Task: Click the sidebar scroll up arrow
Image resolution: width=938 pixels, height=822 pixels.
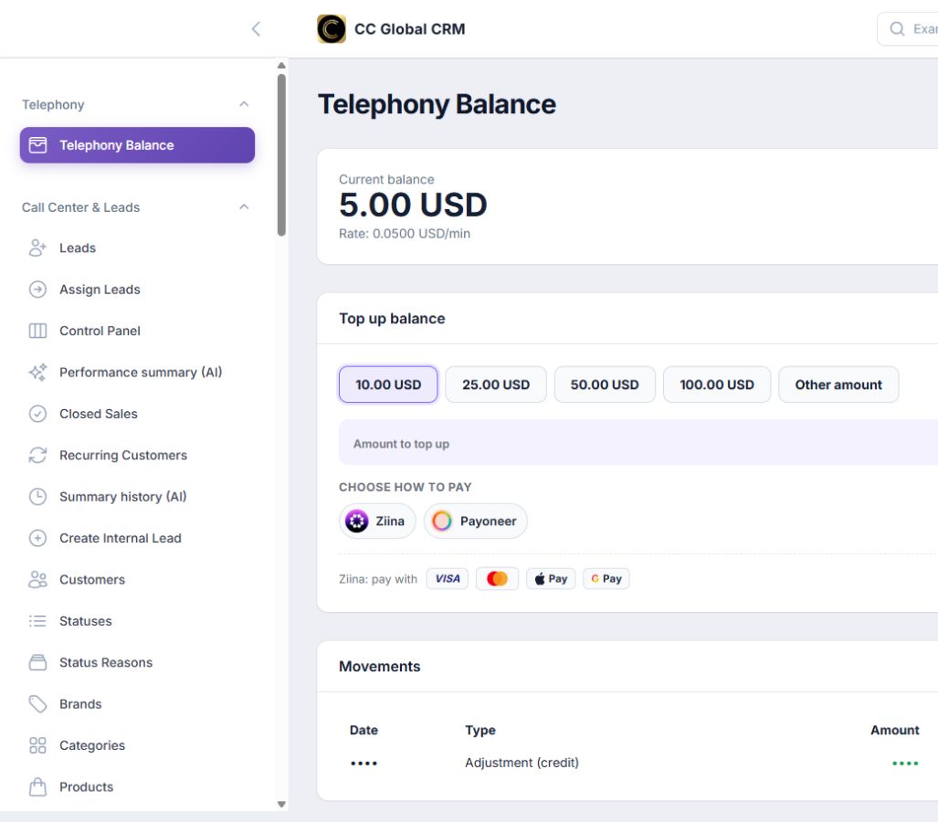Action: (x=281, y=65)
